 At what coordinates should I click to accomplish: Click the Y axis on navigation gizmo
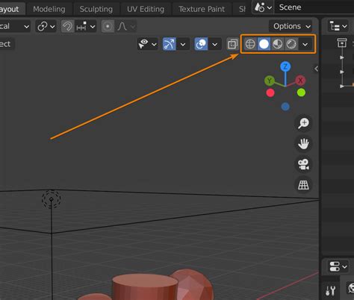point(270,81)
